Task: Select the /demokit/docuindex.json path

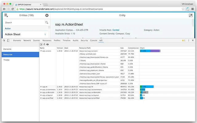Action: click(x=90, y=74)
